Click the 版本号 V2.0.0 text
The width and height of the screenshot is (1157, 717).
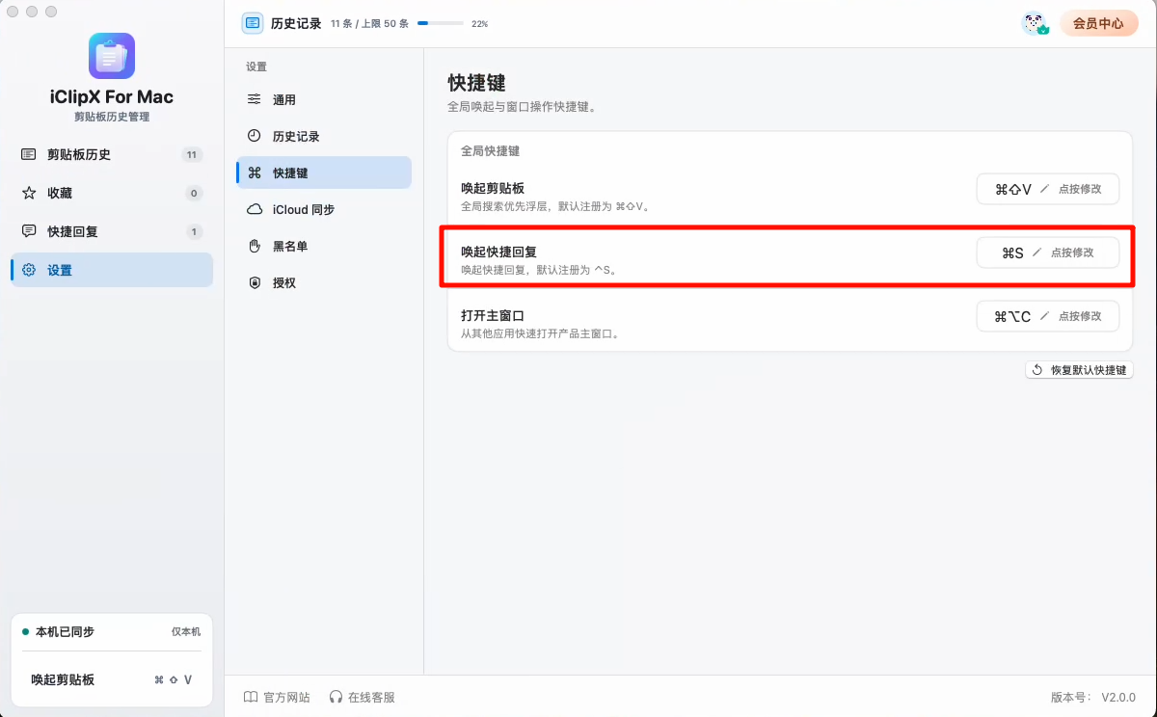click(x=1093, y=697)
